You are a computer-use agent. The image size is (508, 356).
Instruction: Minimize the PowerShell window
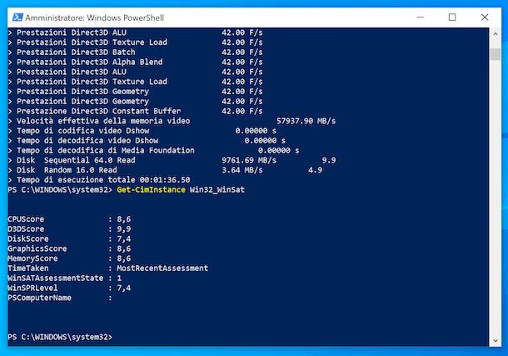pyautogui.click(x=421, y=18)
